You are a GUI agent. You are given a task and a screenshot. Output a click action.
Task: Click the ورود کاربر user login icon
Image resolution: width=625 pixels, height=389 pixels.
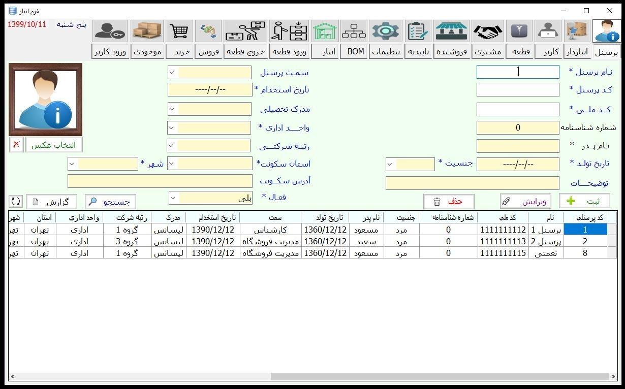(x=110, y=31)
